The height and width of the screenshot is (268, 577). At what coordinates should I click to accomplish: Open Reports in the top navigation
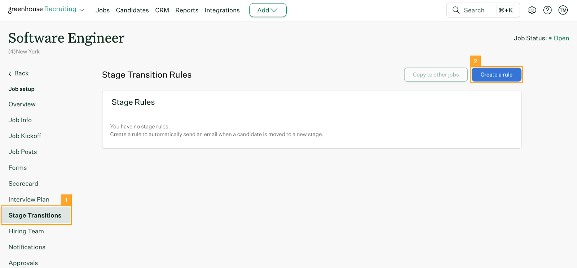pyautogui.click(x=187, y=10)
